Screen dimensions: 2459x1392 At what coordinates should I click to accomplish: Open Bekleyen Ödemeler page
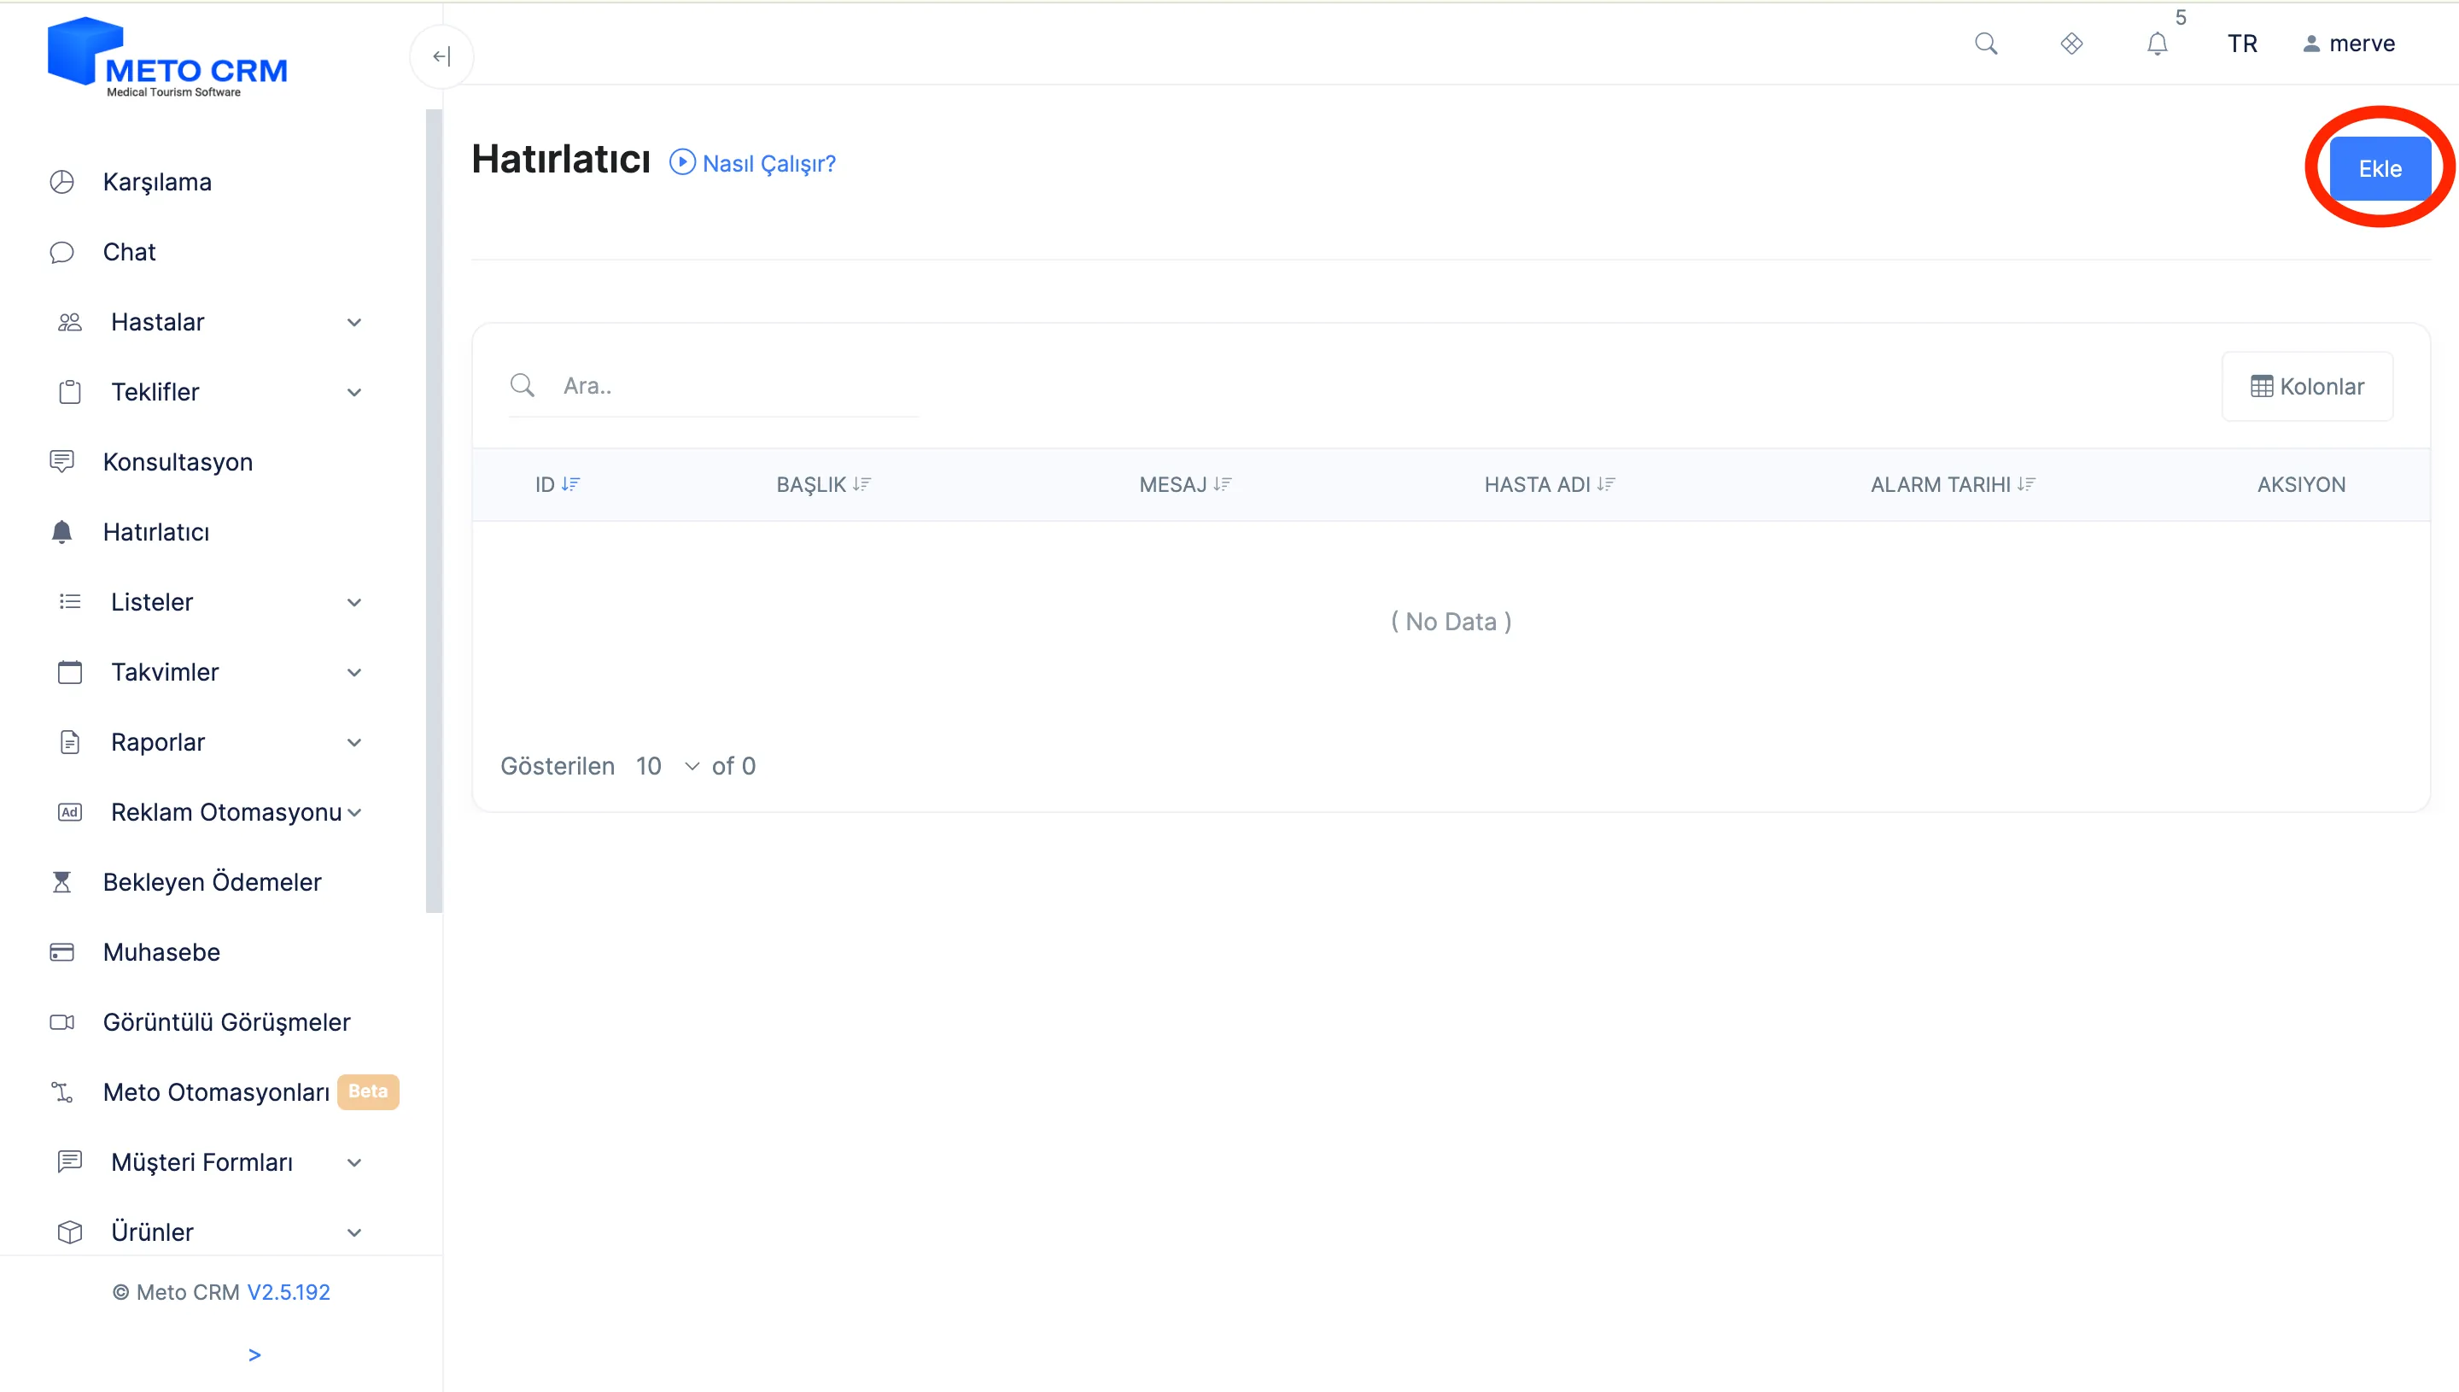click(212, 881)
